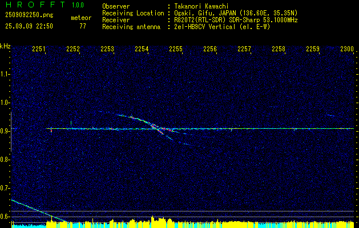The image size is (359, 228).
Task: Click the cyan signal level section at bottom left
Action: pos(29,226)
